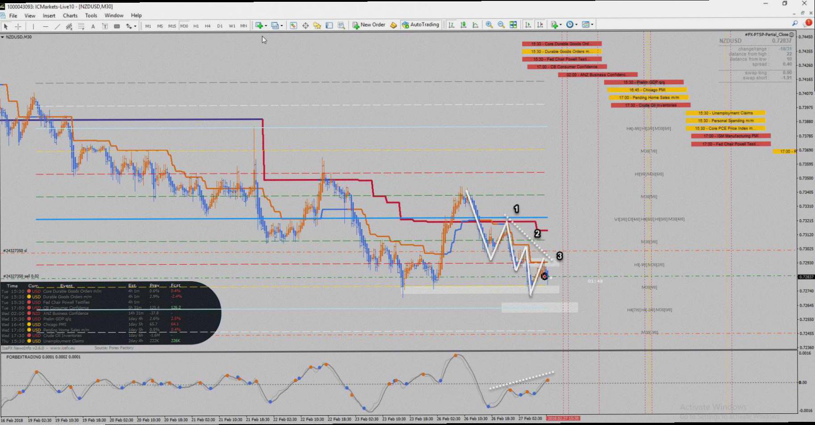This screenshot has width=815, height=425.
Task: Open the MetaEditor icon
Action: (393, 25)
